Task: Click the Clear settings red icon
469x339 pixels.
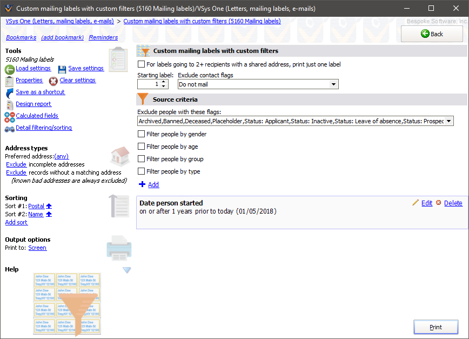Action: [x=52, y=80]
